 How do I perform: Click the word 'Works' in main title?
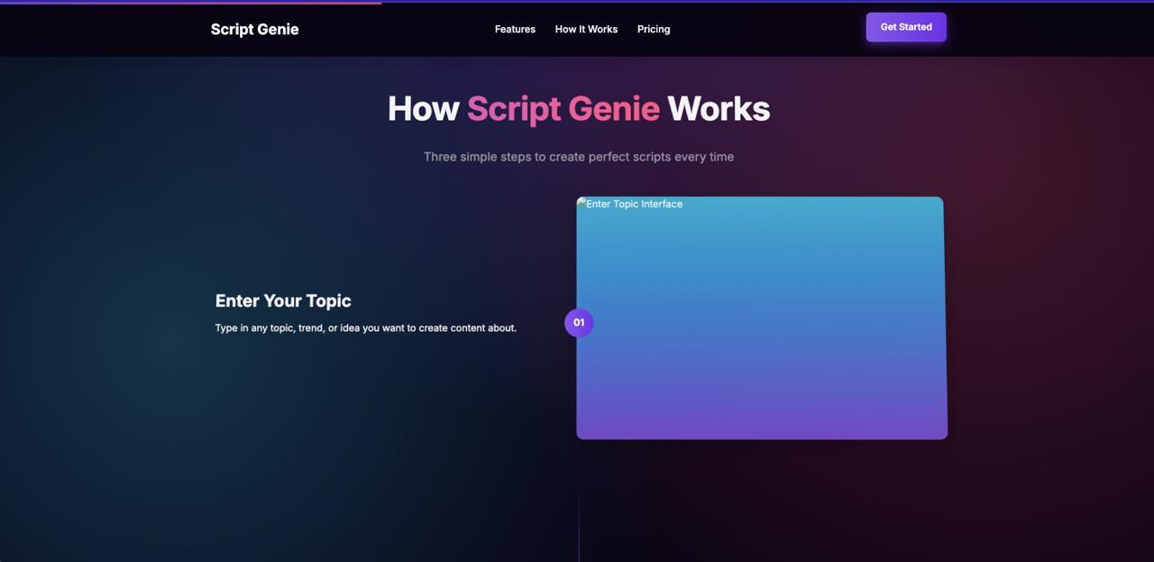click(718, 109)
